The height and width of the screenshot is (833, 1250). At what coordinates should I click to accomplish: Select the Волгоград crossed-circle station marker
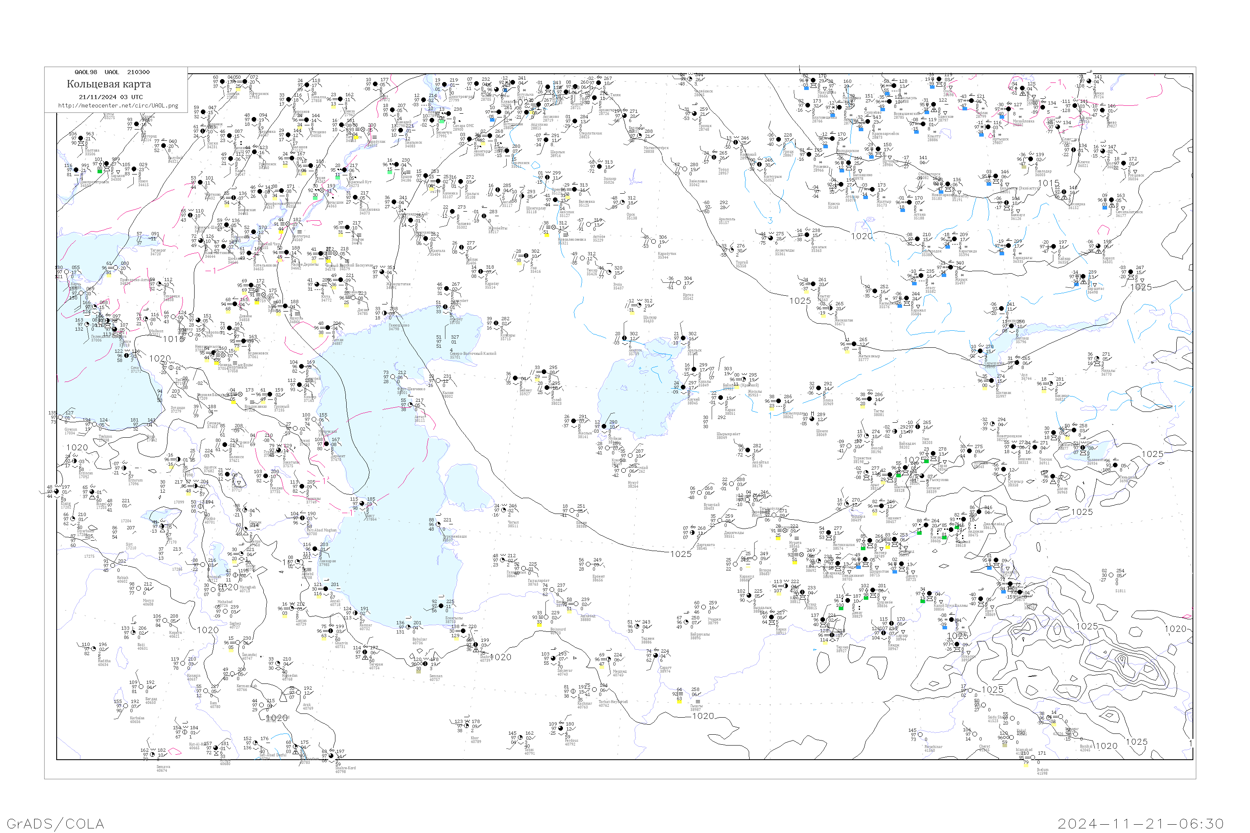pos(288,224)
